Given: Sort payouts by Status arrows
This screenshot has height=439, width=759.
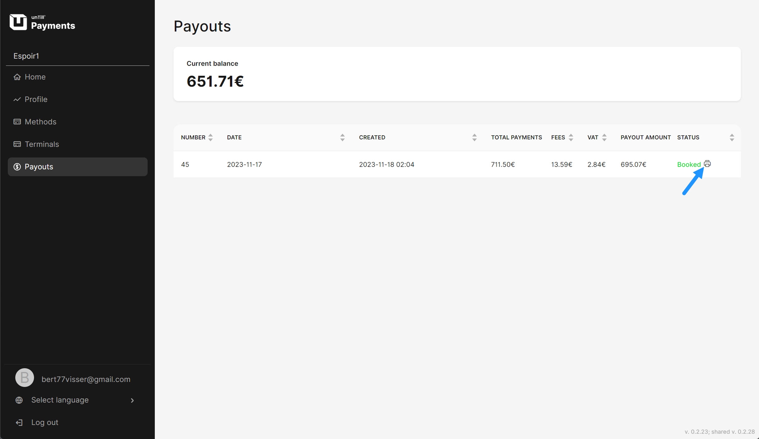Looking at the screenshot, I should pos(732,137).
